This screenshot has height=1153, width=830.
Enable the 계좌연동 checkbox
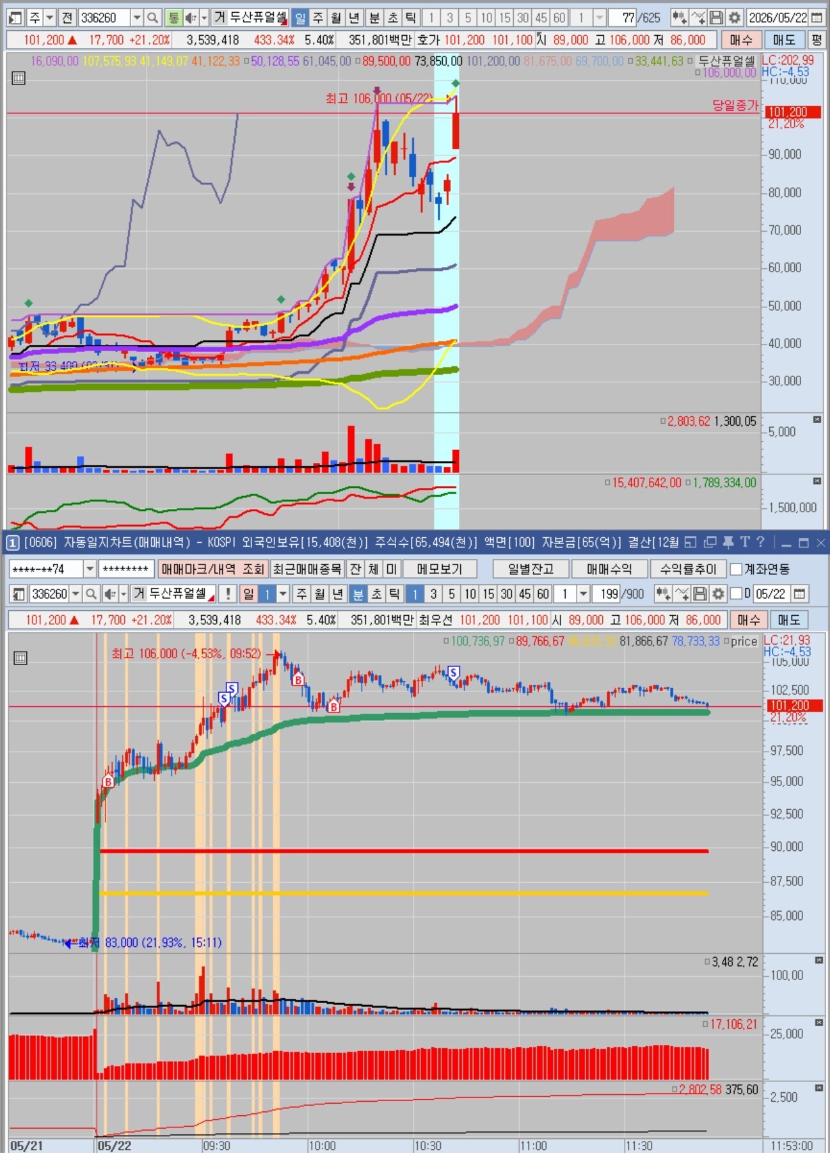pyautogui.click(x=736, y=568)
